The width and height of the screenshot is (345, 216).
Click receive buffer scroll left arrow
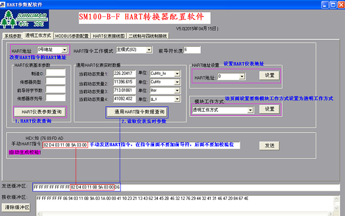(39, 214)
